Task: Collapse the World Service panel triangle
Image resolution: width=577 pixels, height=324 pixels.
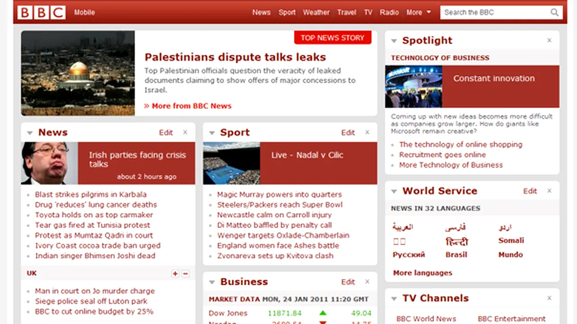Action: pyautogui.click(x=394, y=191)
